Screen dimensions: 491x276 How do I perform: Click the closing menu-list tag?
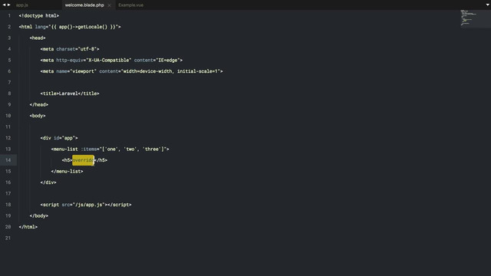point(67,172)
